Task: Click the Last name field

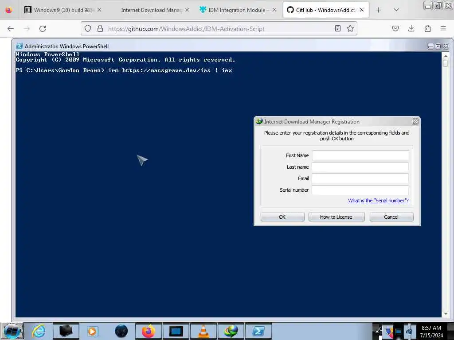Action: pos(360,167)
